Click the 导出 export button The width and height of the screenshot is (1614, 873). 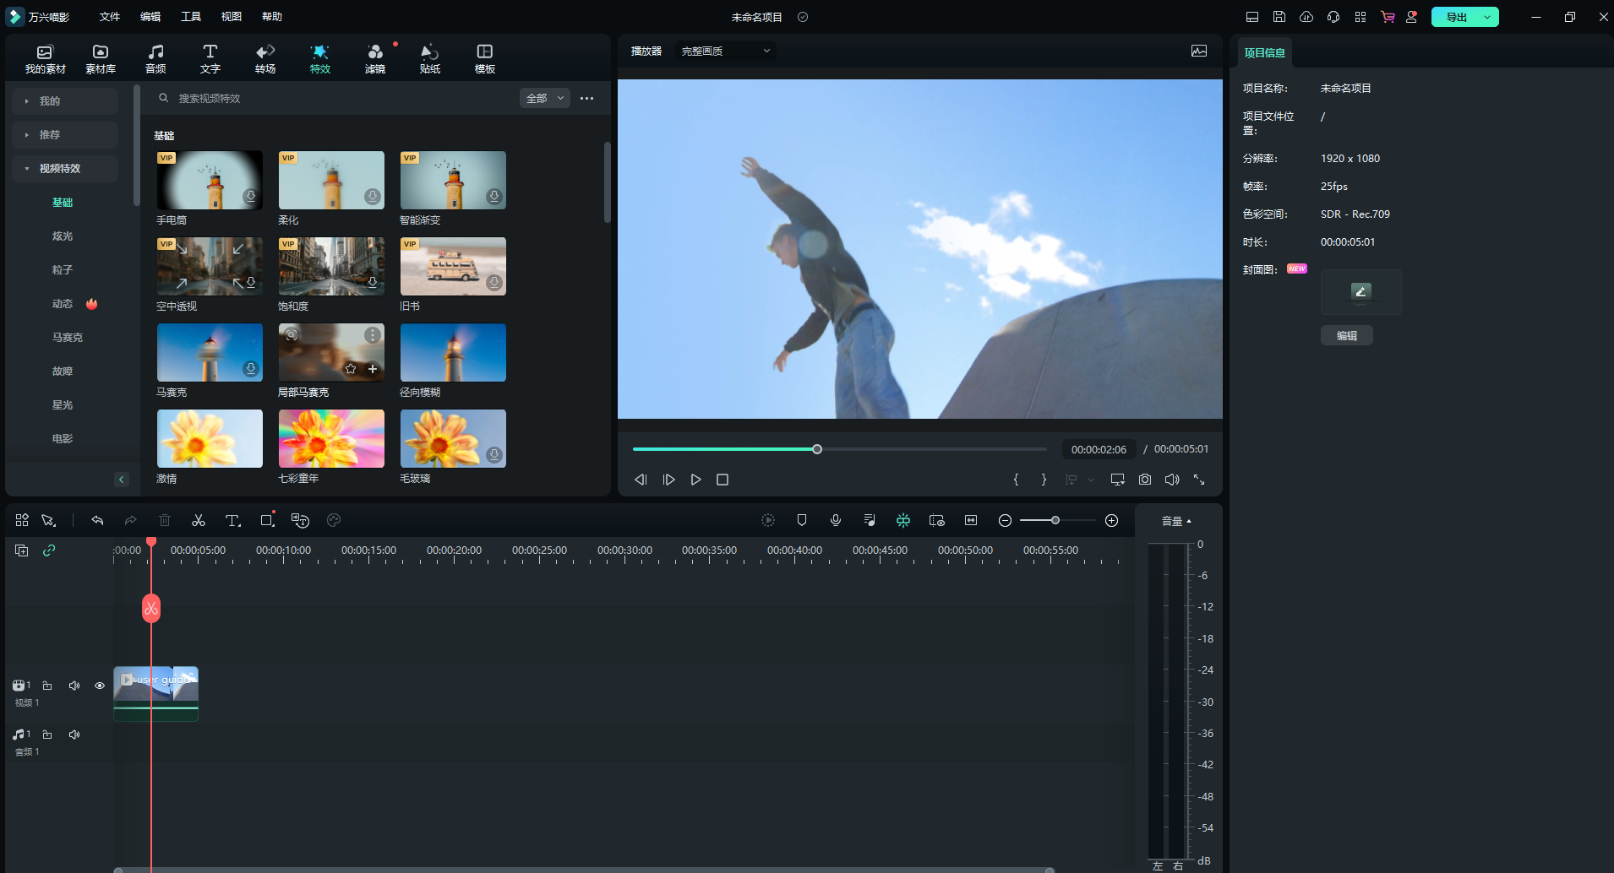pos(1456,17)
